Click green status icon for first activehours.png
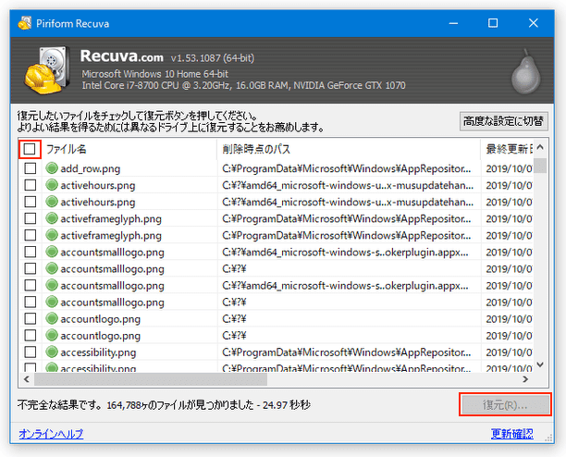This screenshot has width=566, height=457. (52, 185)
